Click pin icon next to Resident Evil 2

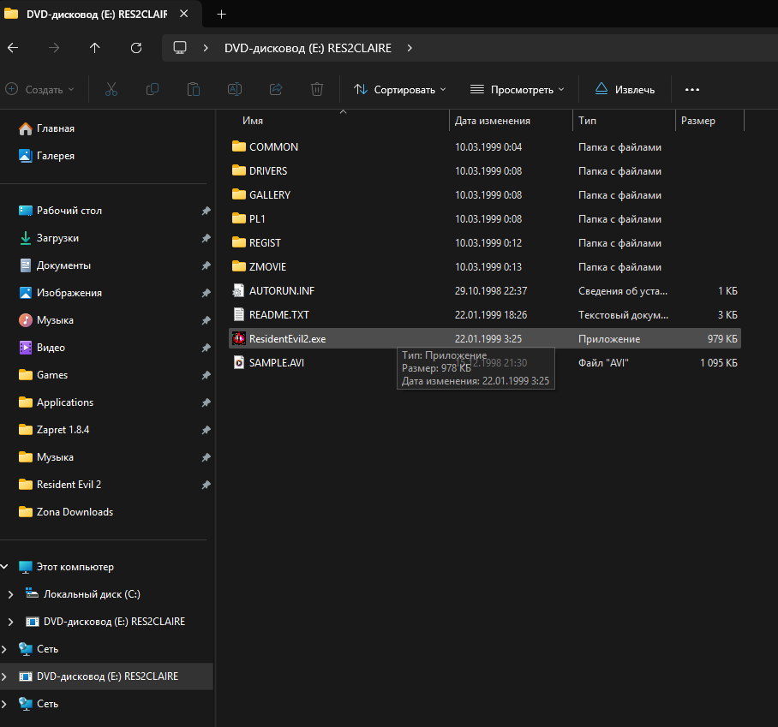206,485
